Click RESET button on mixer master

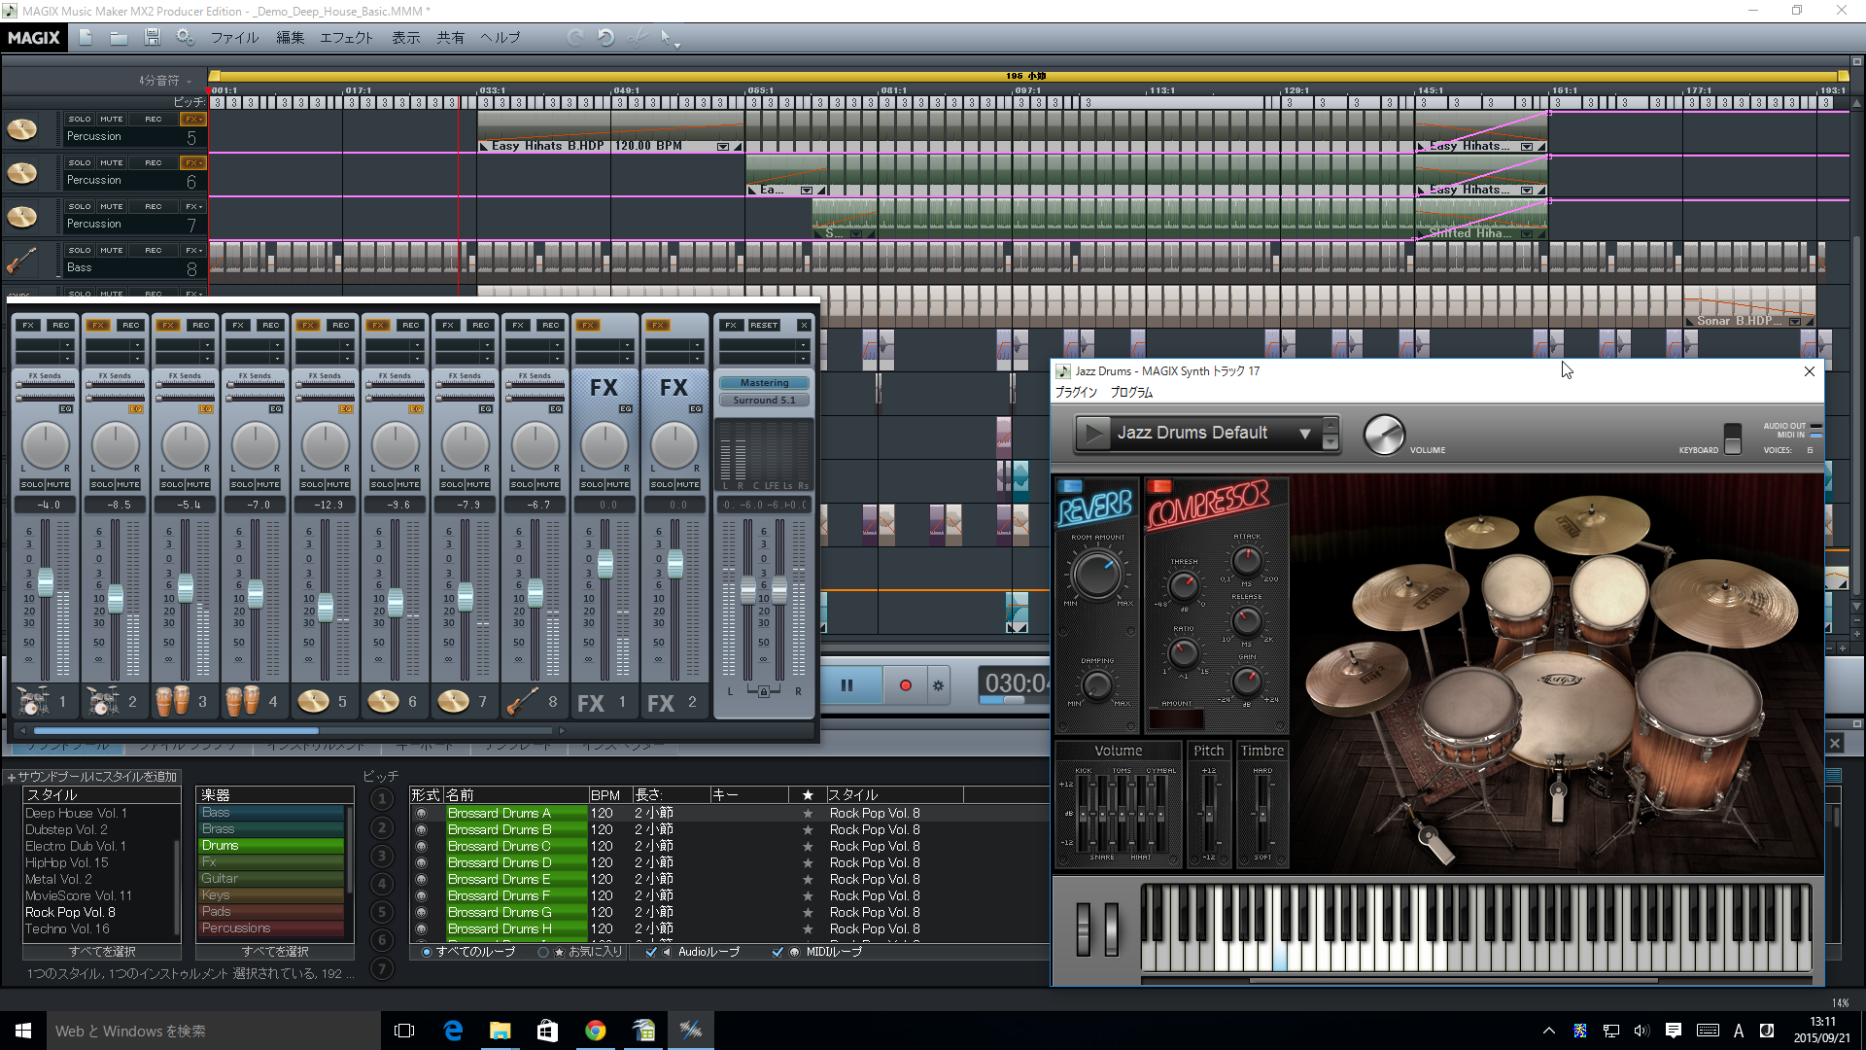pos(764,325)
